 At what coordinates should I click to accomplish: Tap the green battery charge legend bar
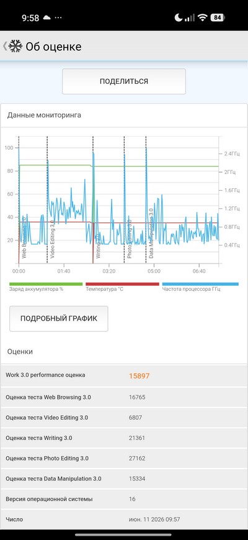tap(46, 284)
